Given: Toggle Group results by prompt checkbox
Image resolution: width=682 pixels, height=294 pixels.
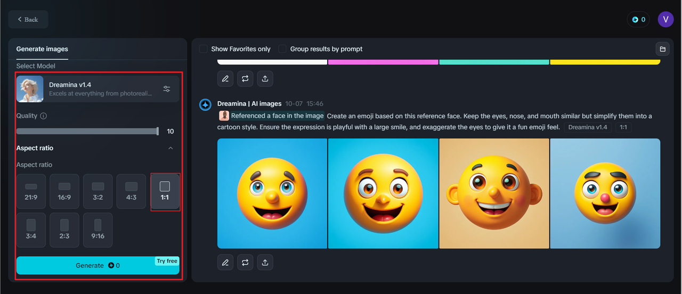Looking at the screenshot, I should point(282,49).
